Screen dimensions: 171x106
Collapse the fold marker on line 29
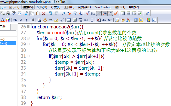(x=28, y=44)
